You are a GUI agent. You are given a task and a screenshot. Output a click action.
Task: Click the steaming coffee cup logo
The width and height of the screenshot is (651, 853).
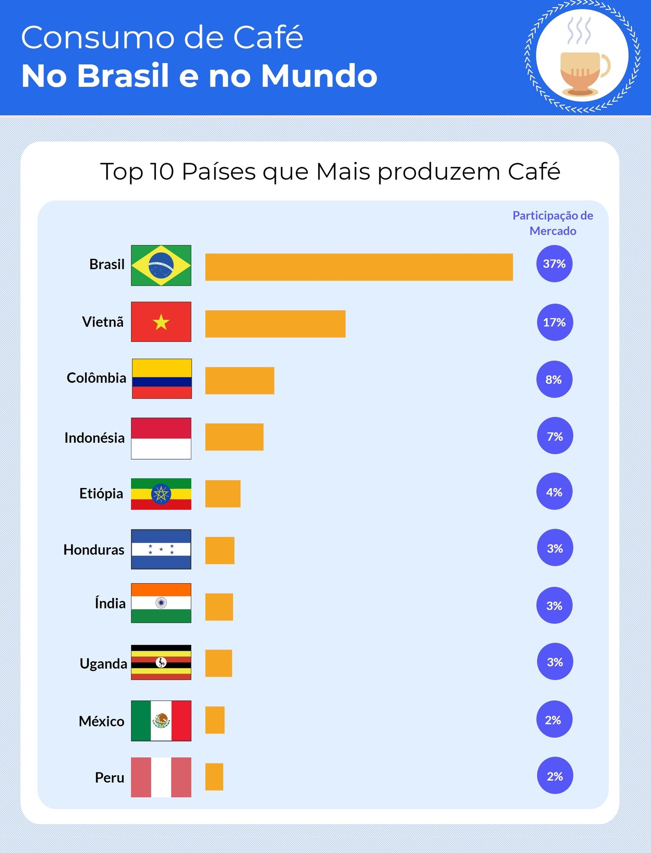pos(582,57)
